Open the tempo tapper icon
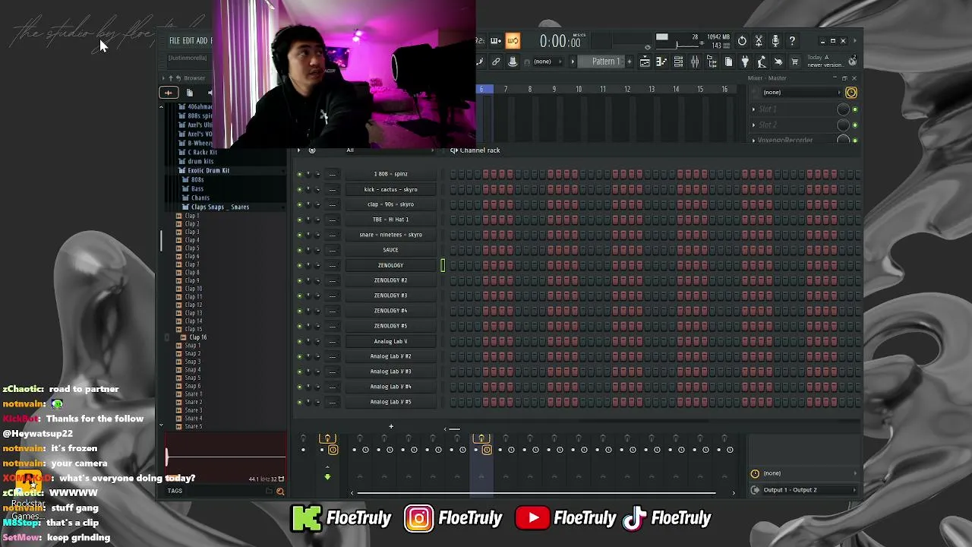972x547 pixels. pyautogui.click(x=762, y=62)
